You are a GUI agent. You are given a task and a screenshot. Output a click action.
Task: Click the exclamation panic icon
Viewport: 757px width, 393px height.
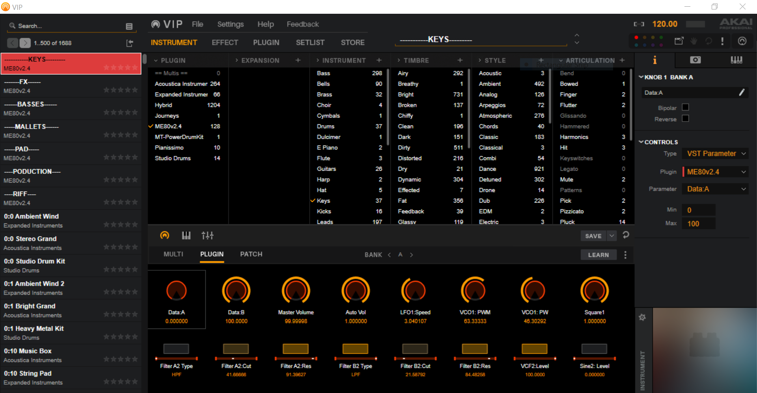click(722, 41)
